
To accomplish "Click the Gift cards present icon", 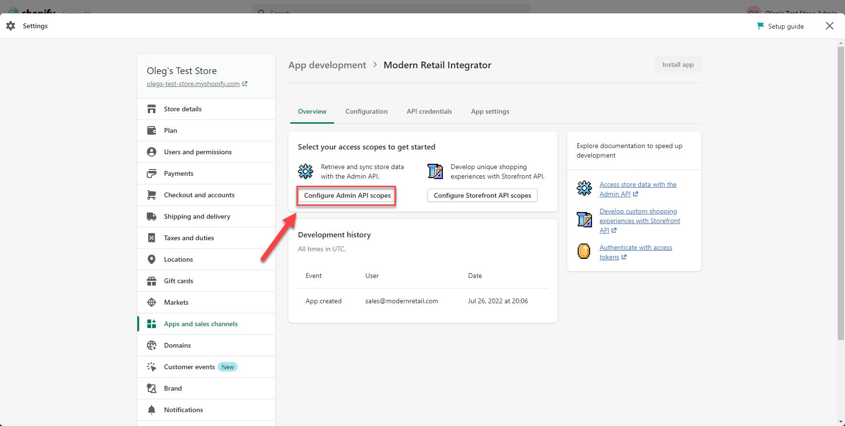I will tap(152, 281).
